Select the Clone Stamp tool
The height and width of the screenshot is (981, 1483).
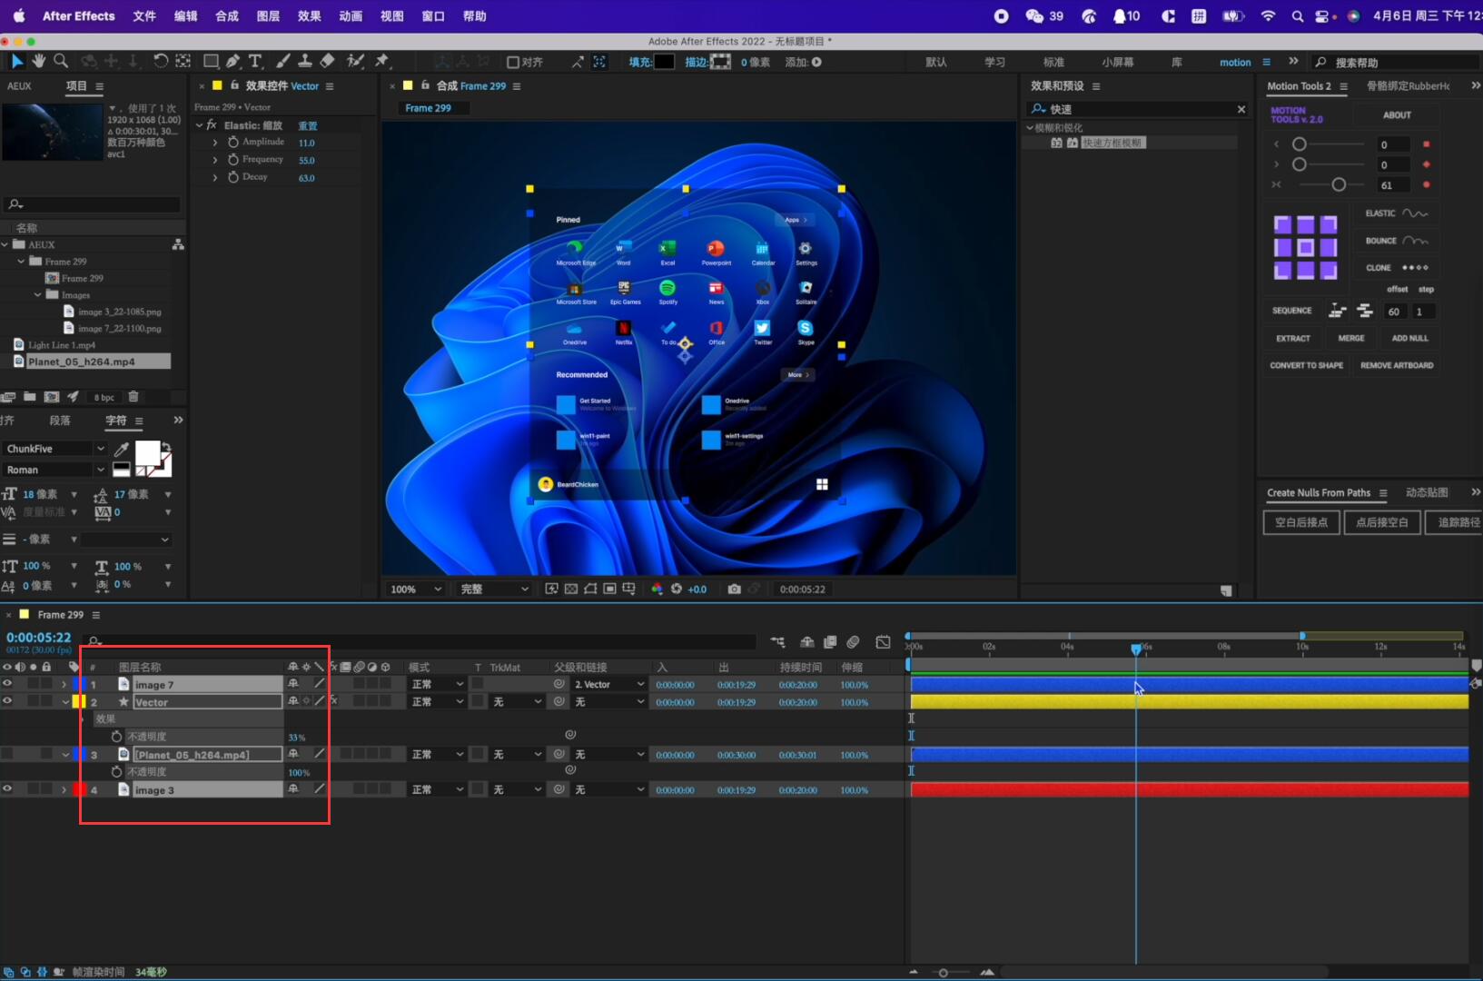point(305,61)
